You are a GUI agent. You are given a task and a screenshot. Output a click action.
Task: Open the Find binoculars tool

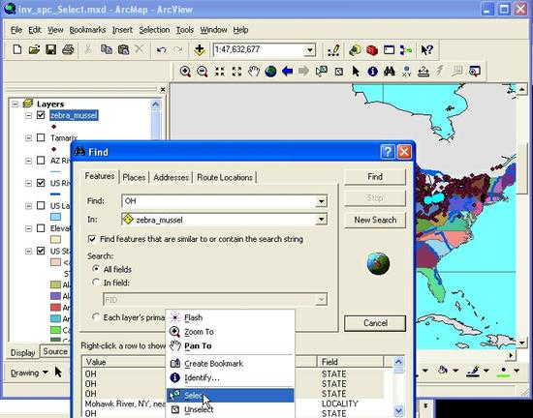390,72
